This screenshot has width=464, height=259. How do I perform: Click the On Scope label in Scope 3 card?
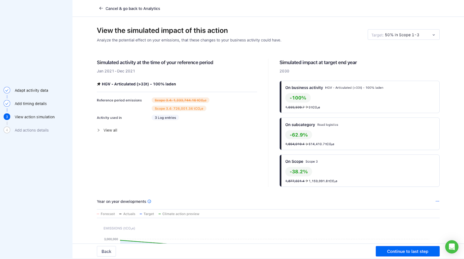[x=294, y=161]
